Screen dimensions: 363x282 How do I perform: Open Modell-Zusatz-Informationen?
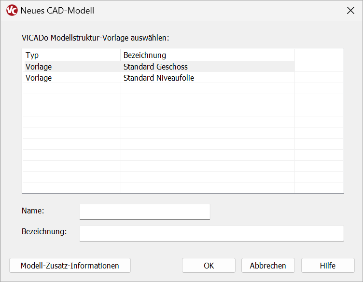point(70,265)
